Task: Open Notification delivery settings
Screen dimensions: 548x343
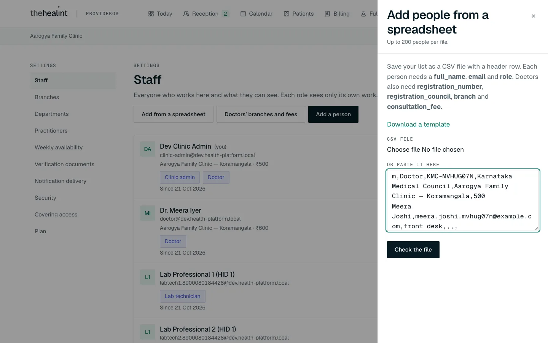Action: pyautogui.click(x=73, y=181)
